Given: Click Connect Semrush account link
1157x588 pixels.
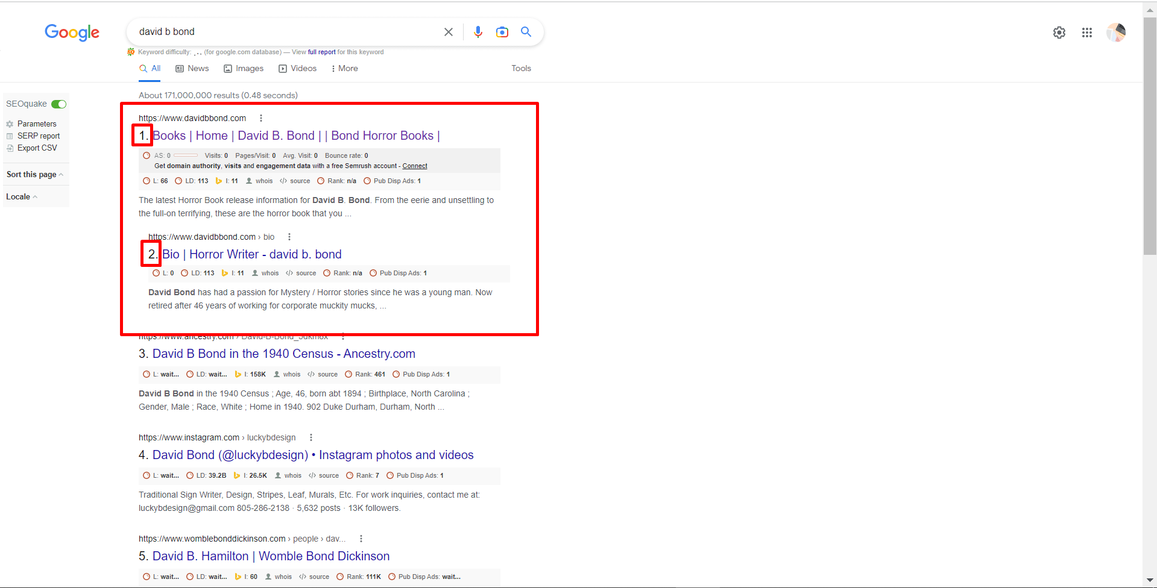Looking at the screenshot, I should pyautogui.click(x=415, y=166).
